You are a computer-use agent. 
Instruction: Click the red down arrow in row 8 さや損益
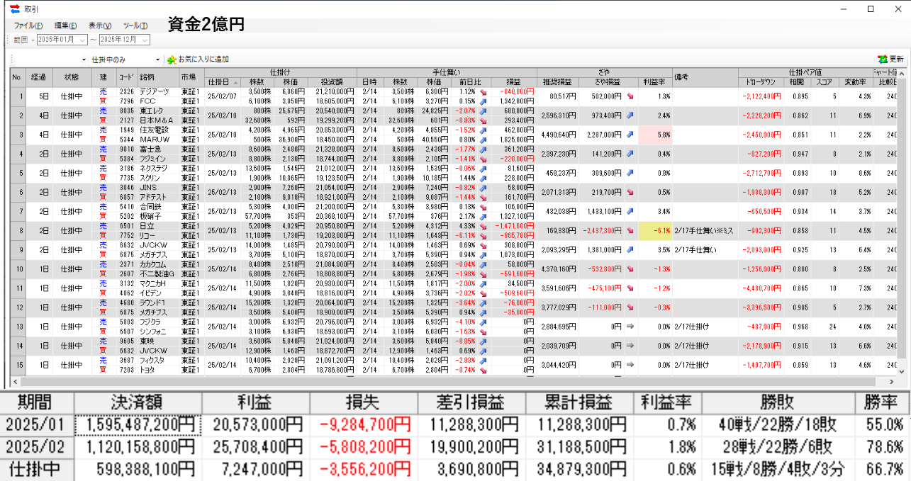tap(630, 230)
